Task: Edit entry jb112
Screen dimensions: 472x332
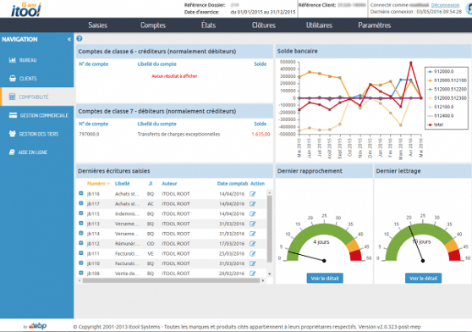Action: tap(253, 244)
